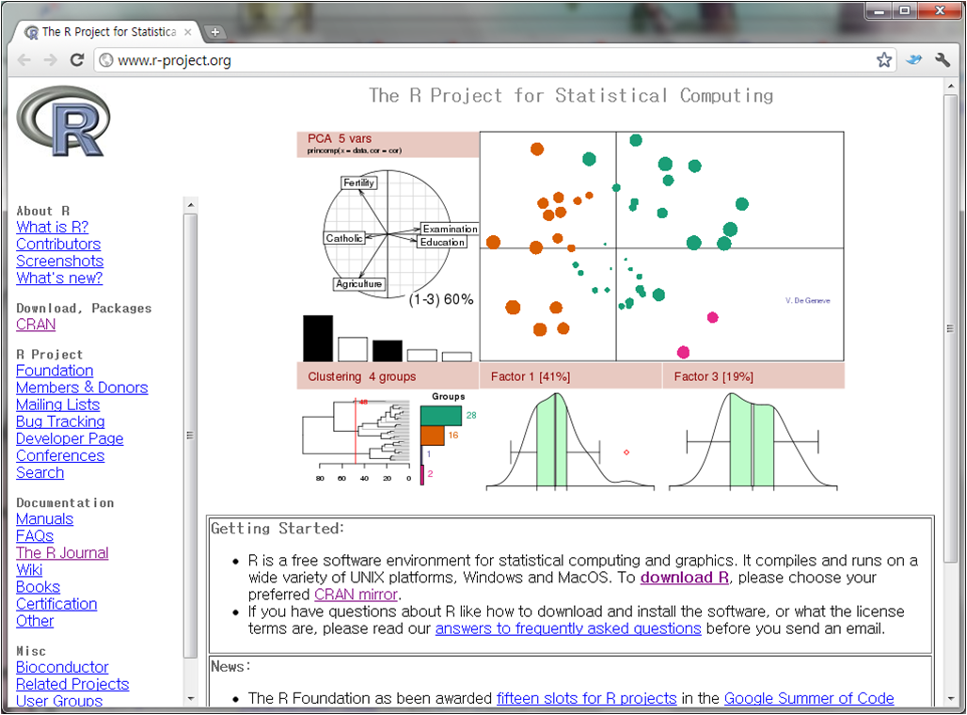Open the Related Projects link
The image size is (967, 715).
click(72, 684)
